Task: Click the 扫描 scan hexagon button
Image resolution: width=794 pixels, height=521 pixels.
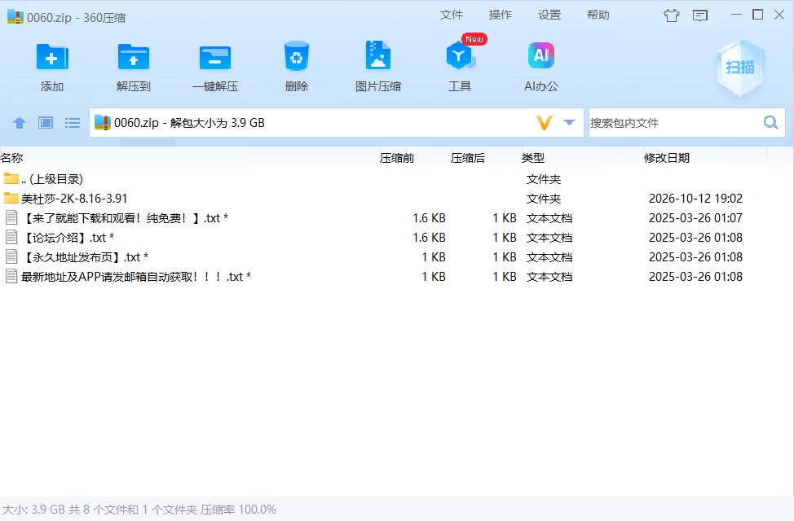Action: [740, 68]
